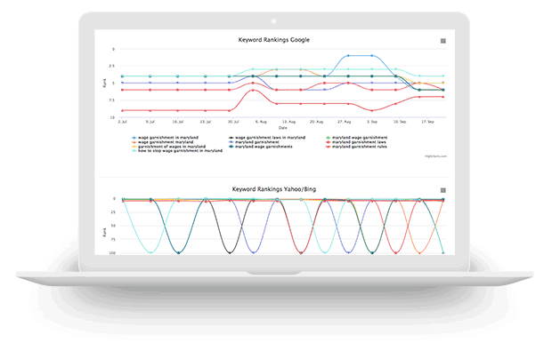Open the Google chart context menu icon
Viewport: 552px width, 343px height.
443,41
